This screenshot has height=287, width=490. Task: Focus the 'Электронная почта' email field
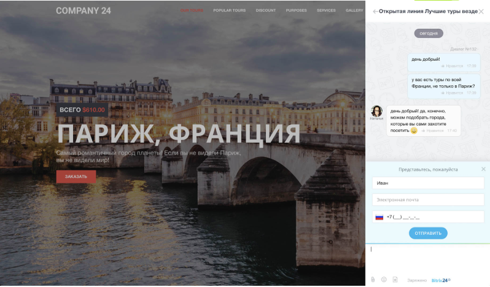pyautogui.click(x=428, y=200)
